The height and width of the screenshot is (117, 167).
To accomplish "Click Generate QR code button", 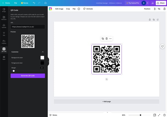I will (x=28, y=76).
